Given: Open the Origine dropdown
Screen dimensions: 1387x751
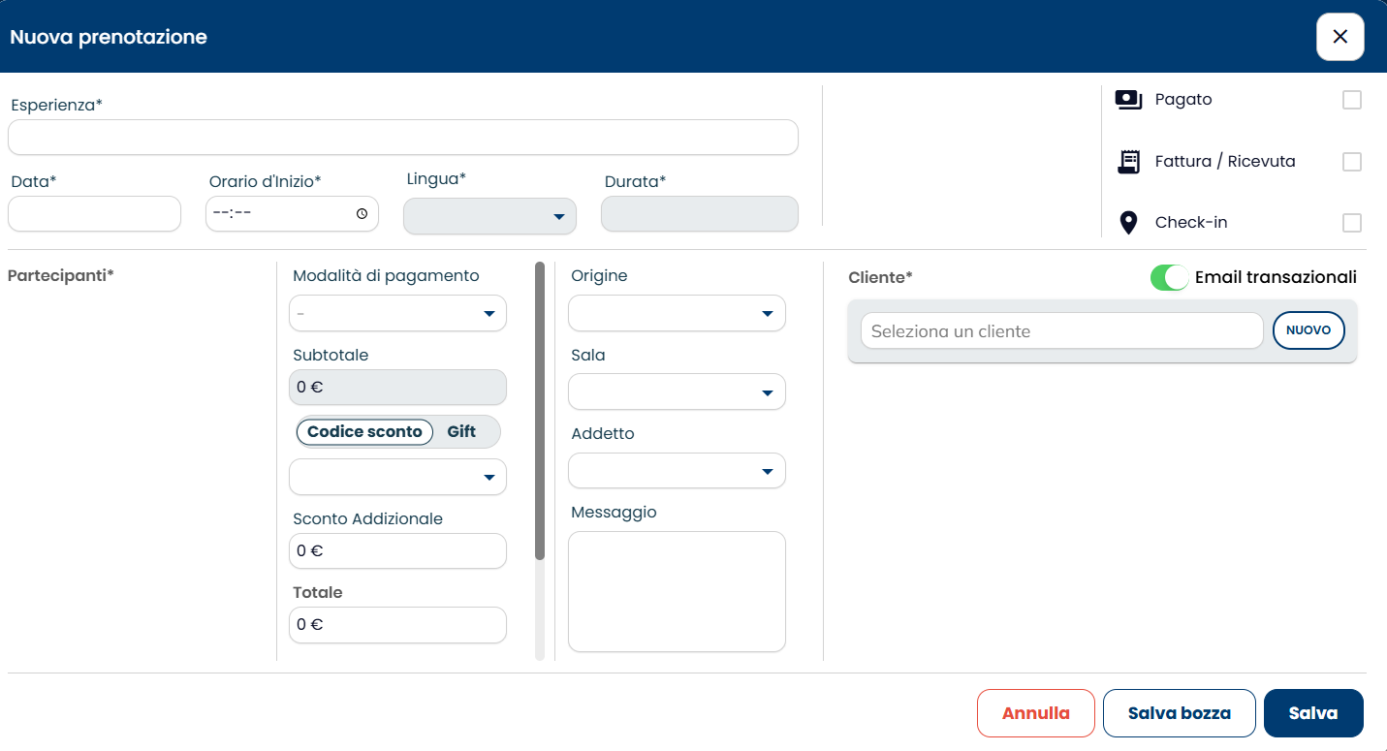Looking at the screenshot, I should (677, 313).
